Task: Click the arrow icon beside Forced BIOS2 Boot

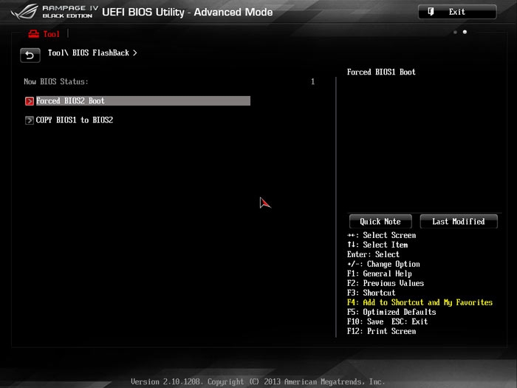Action: 30,101
